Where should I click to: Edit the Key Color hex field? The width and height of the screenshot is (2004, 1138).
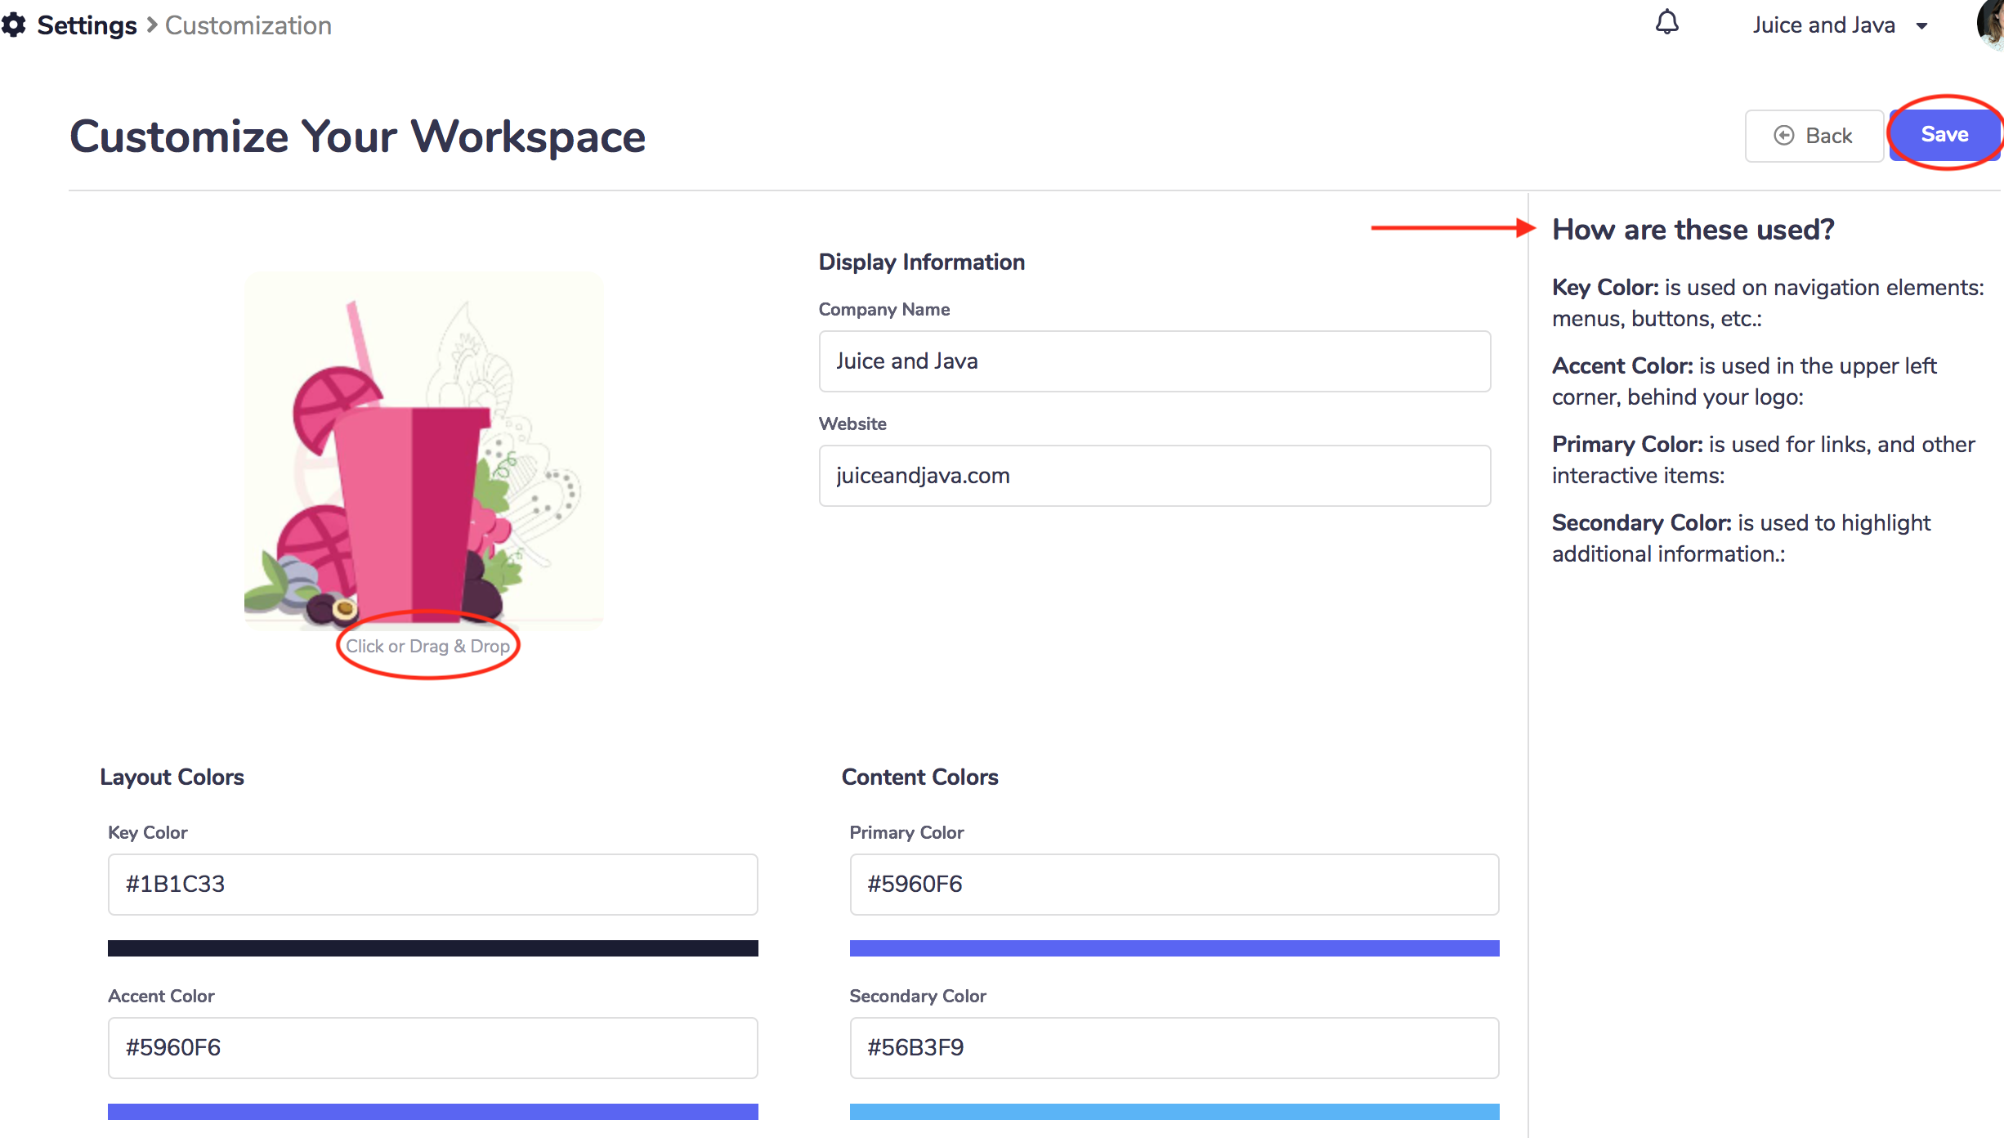click(432, 885)
